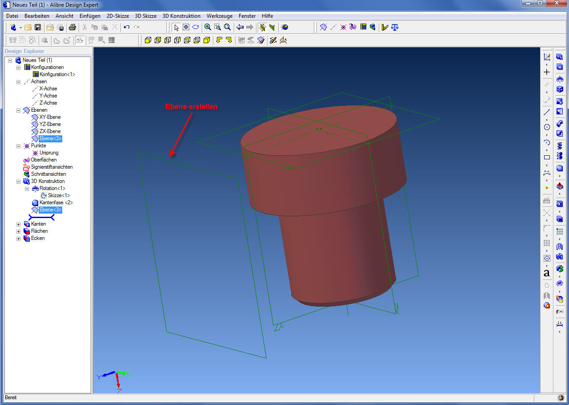
Task: Toggle the section view green plane icon
Action: click(262, 27)
